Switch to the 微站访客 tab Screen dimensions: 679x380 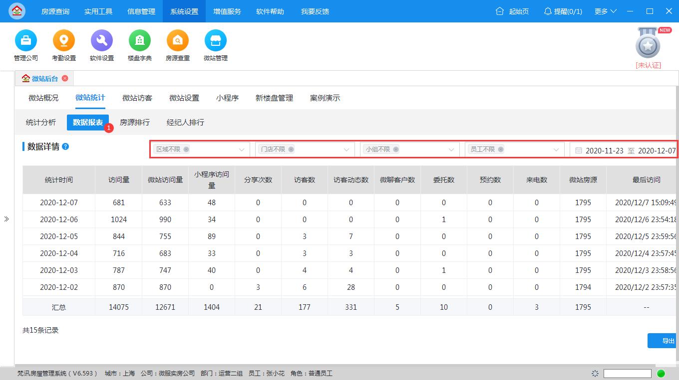point(137,98)
